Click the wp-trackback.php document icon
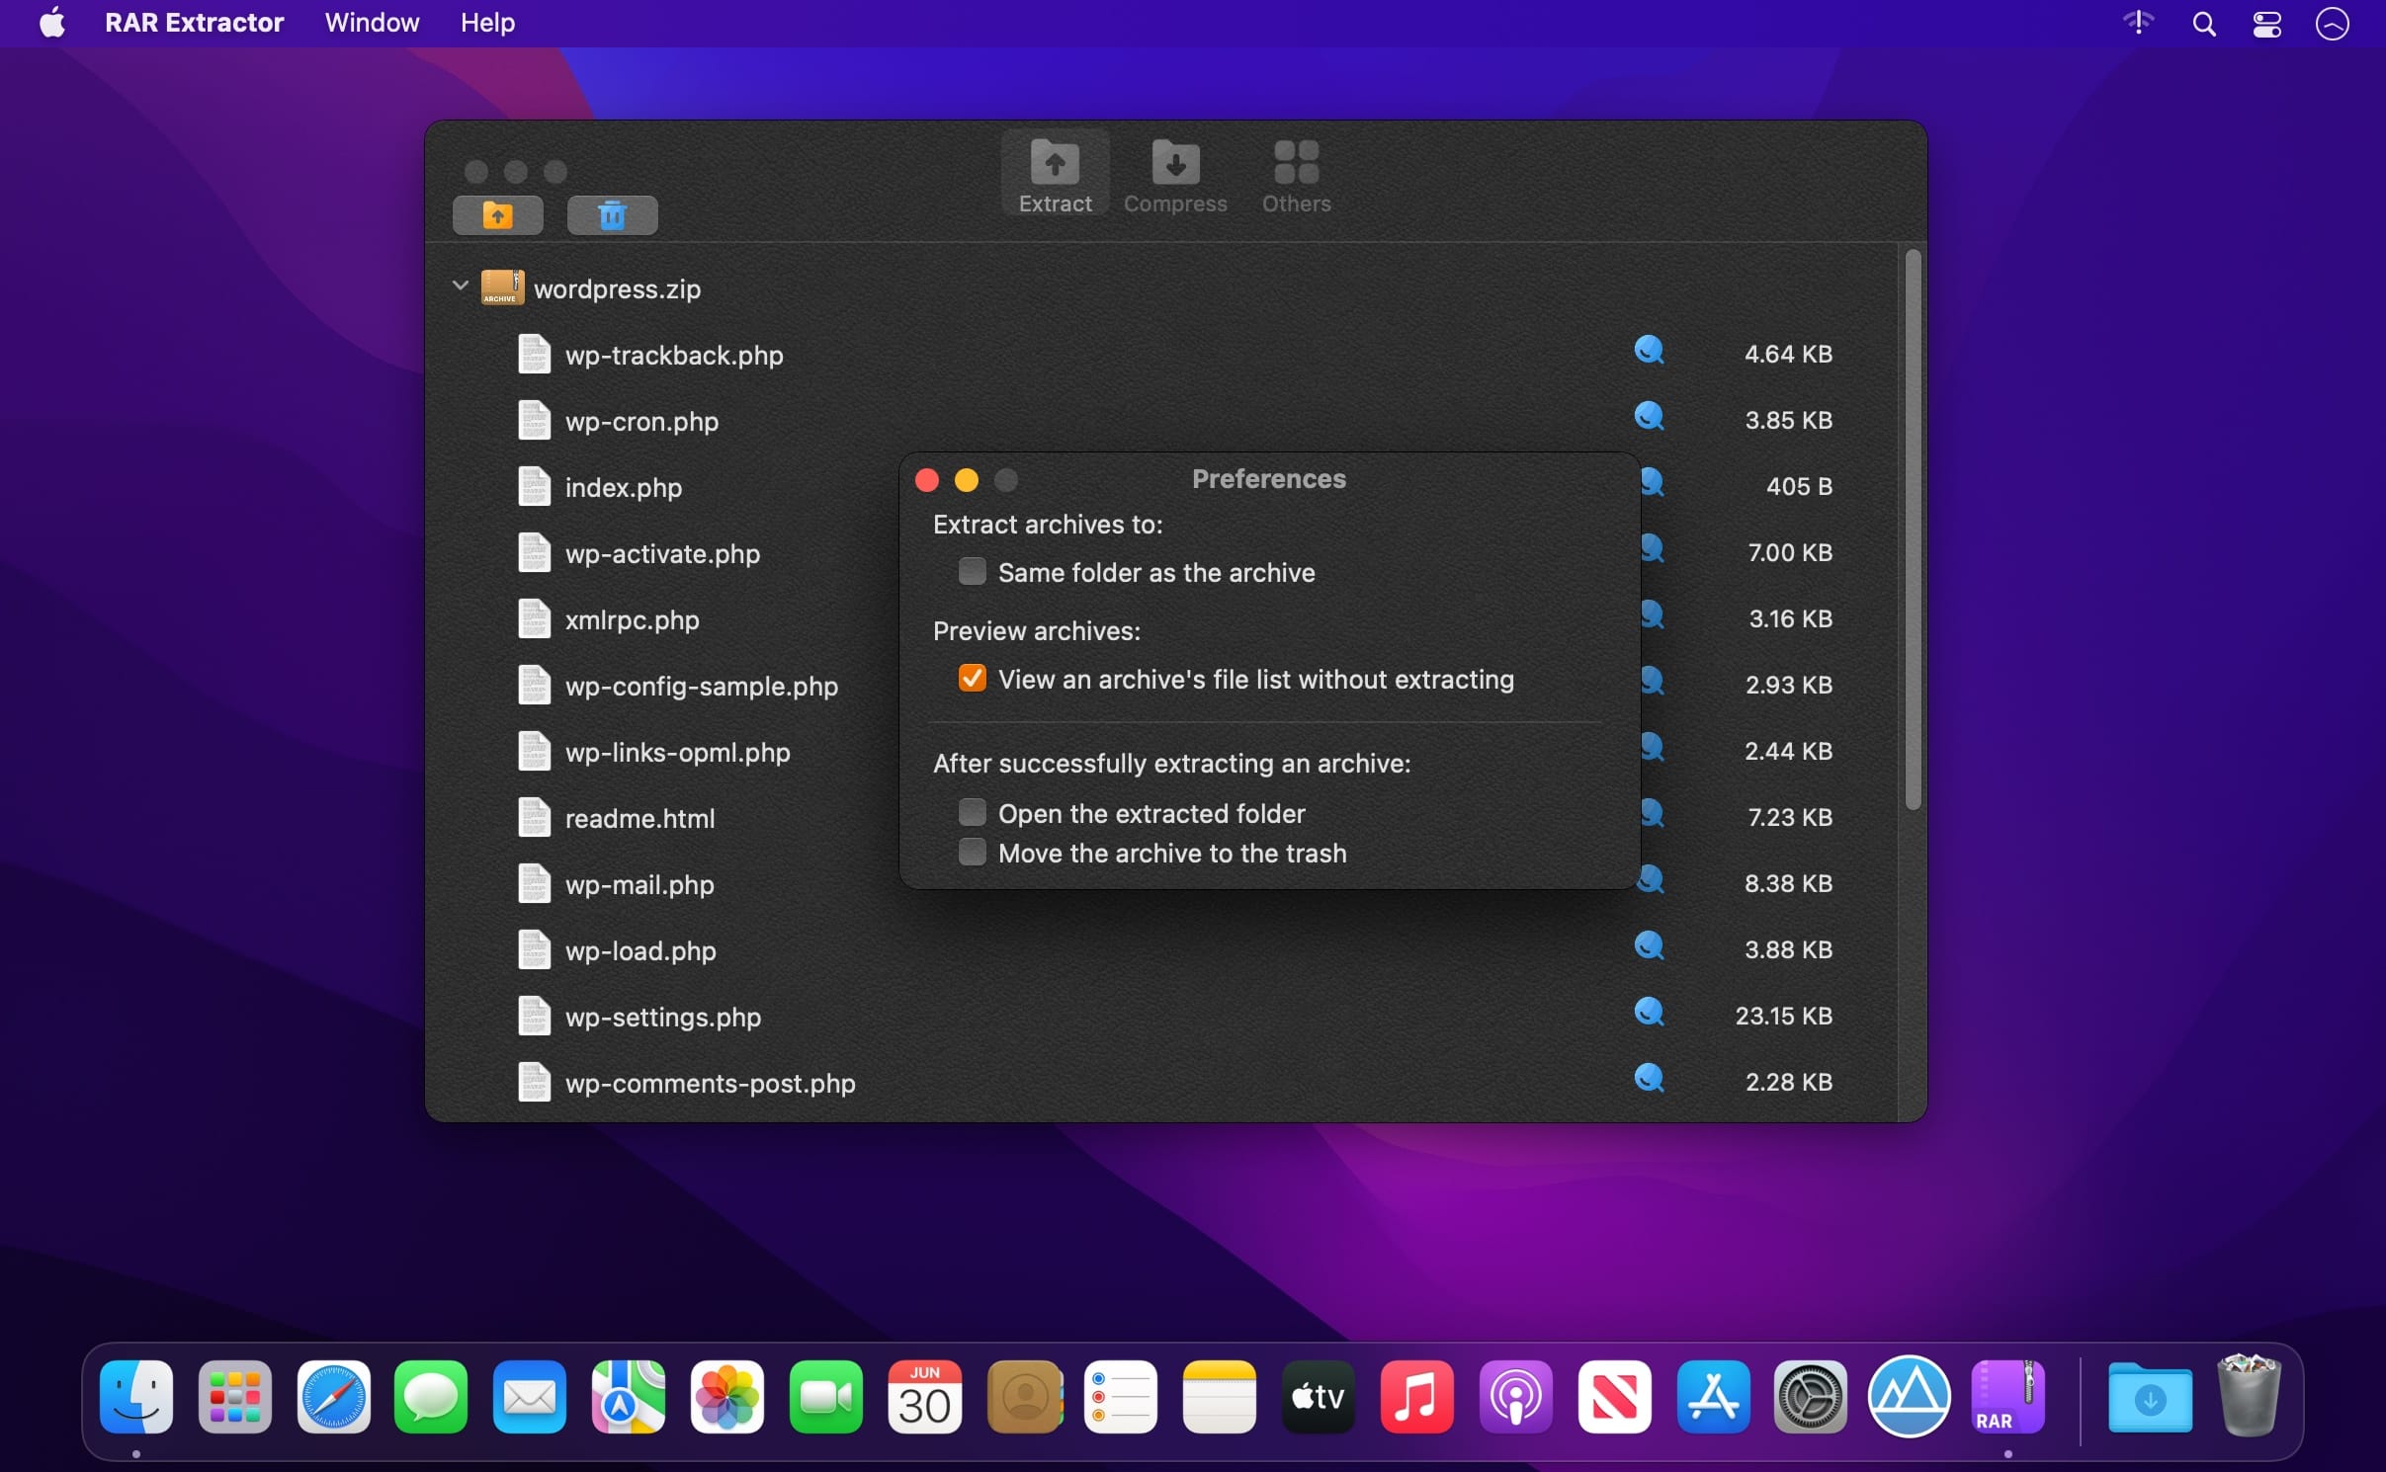This screenshot has height=1472, width=2386. click(534, 354)
